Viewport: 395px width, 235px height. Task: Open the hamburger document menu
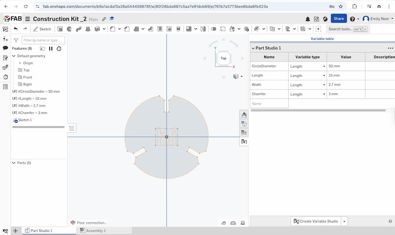(x=28, y=19)
